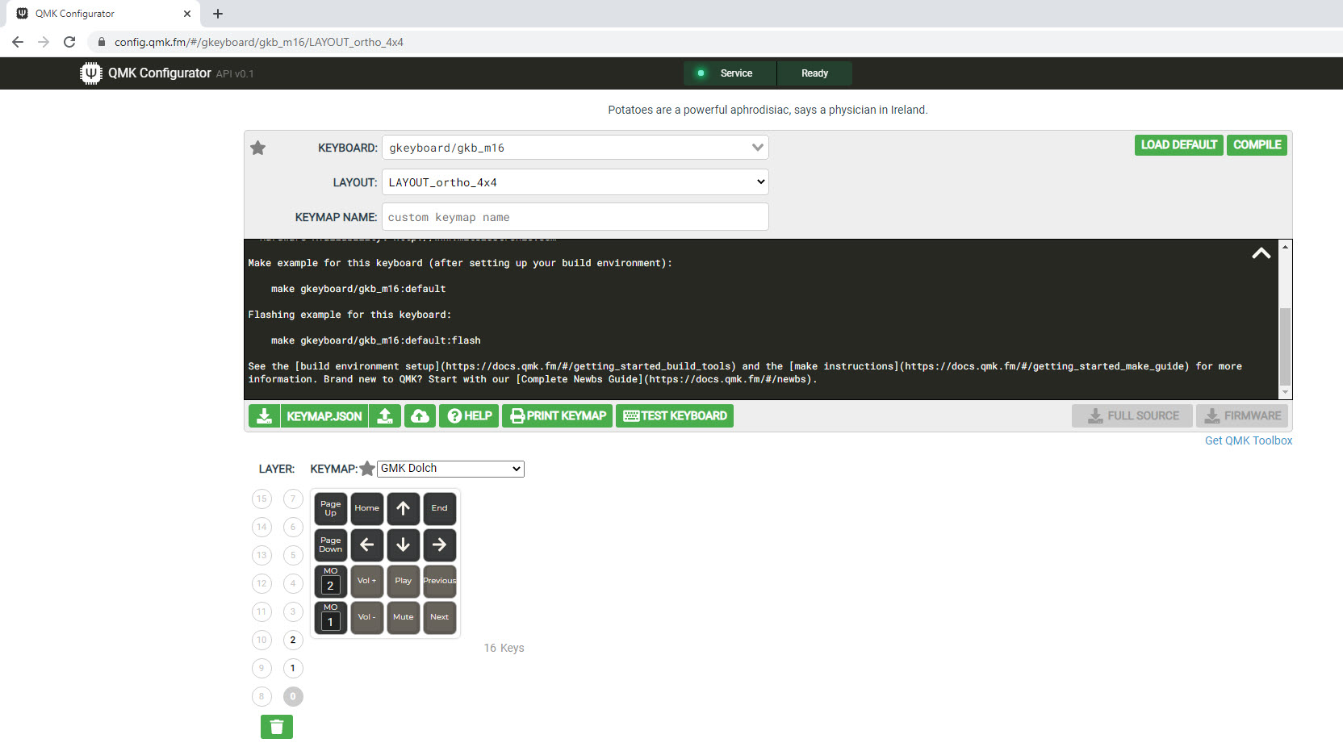Go back with browser back arrow

[x=18, y=42]
